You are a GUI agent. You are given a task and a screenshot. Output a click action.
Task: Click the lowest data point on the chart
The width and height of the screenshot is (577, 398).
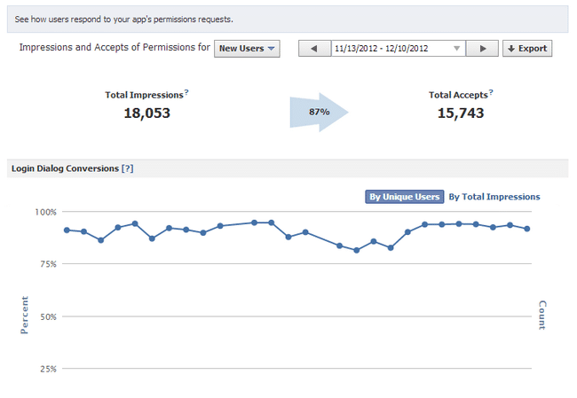357,250
